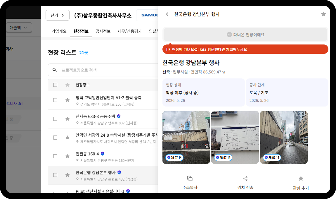The height and width of the screenshot is (199, 336).
Task: Open 진관동 160-4 entry
Action: [x=87, y=154]
